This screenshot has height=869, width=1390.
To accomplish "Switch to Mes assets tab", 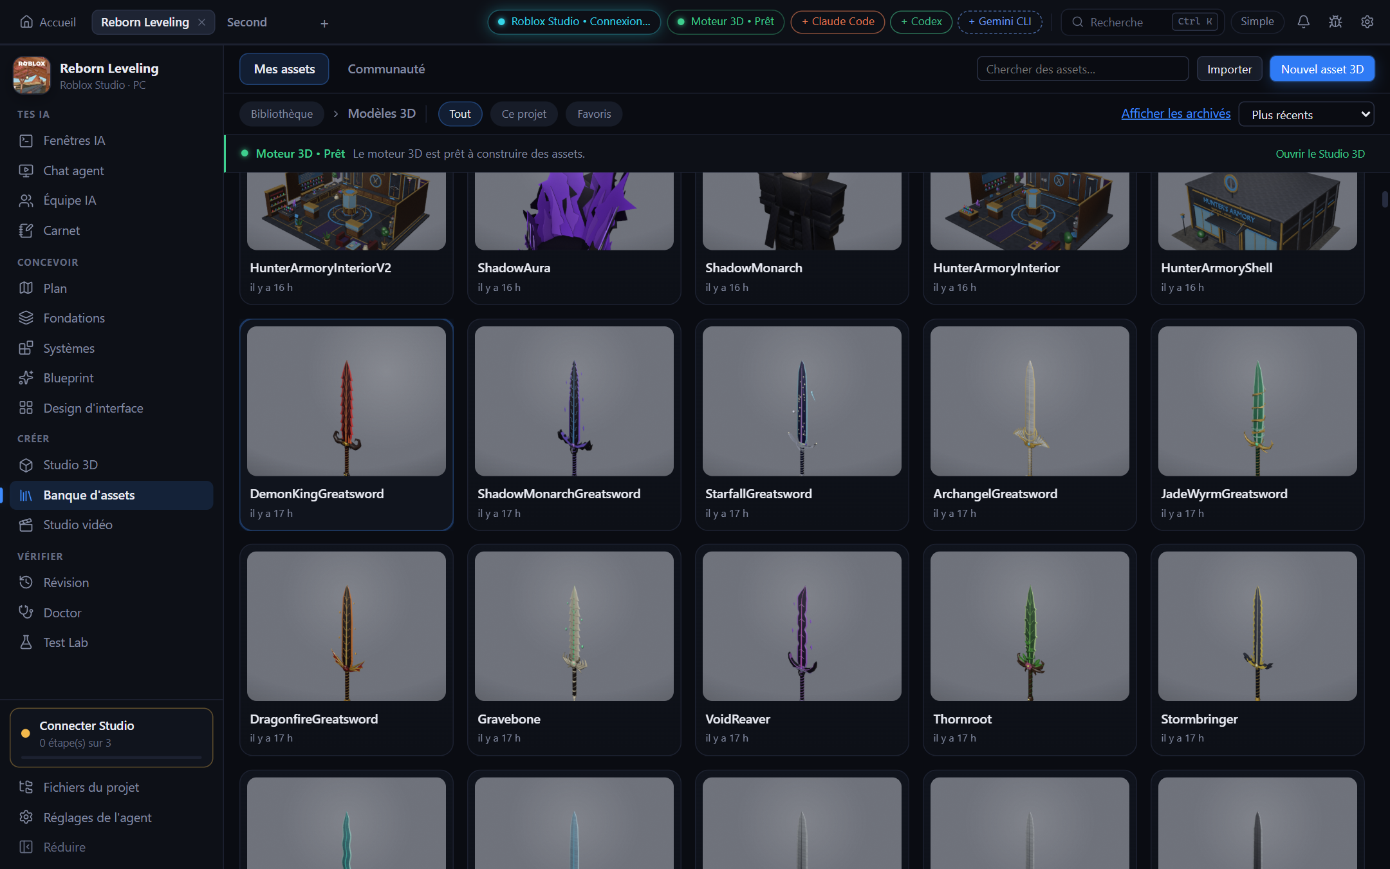I will coord(284,69).
